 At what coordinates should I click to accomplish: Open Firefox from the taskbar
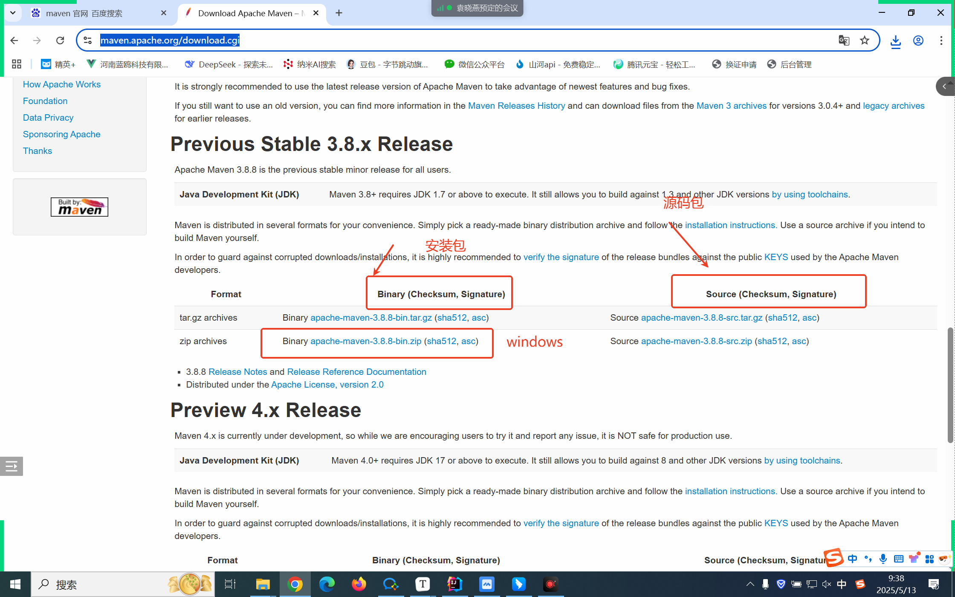359,584
